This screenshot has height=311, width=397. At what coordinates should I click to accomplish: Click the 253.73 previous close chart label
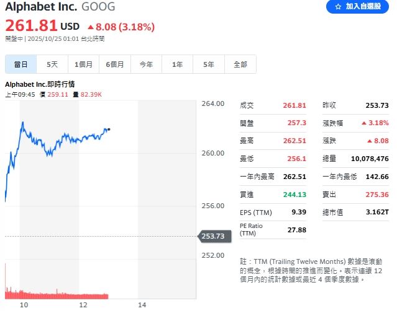pos(212,236)
